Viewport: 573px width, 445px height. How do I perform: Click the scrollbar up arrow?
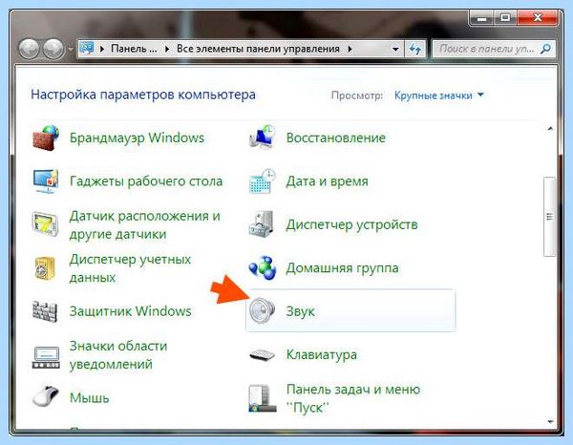pyautogui.click(x=550, y=129)
